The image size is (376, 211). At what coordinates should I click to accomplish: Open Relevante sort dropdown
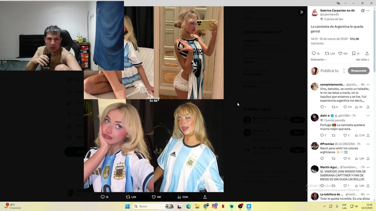318,59
